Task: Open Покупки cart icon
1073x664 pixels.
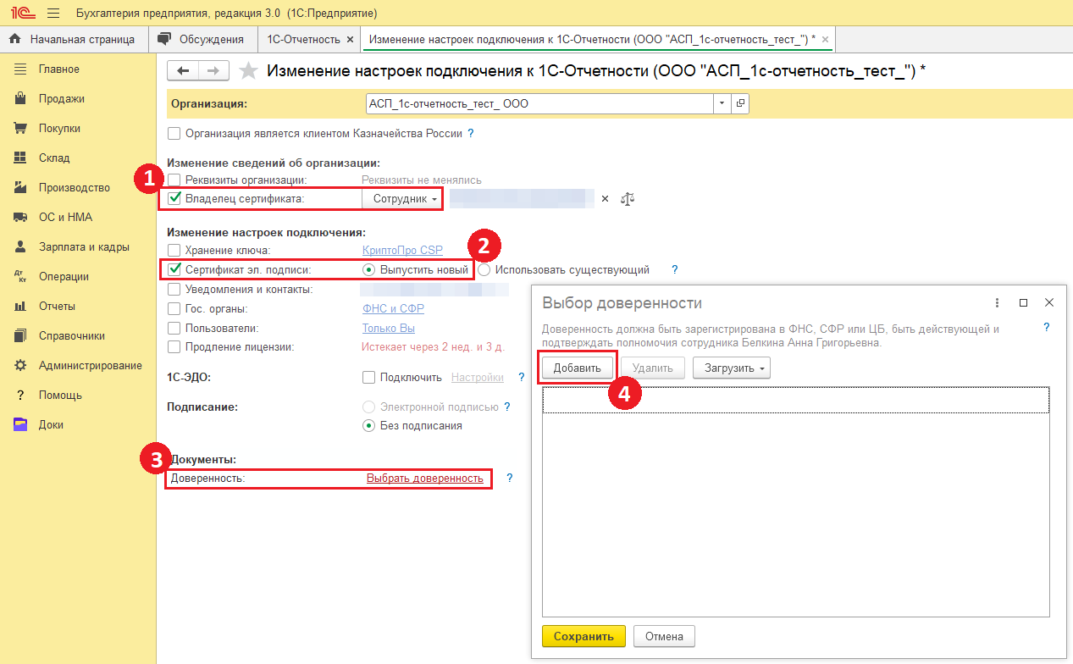Action: click(x=21, y=128)
